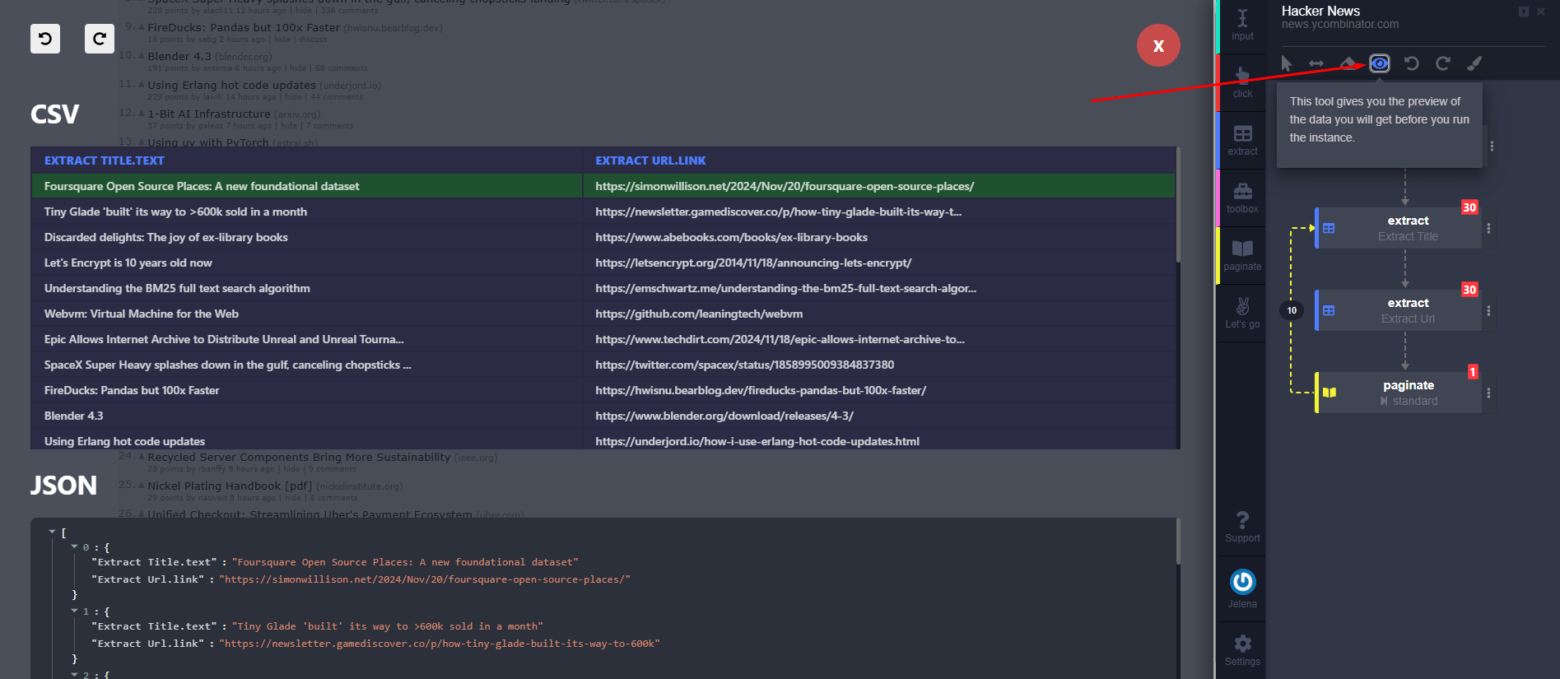1560x679 pixels.
Task: Open the options menu of the Extract Title node
Action: [x=1488, y=229]
